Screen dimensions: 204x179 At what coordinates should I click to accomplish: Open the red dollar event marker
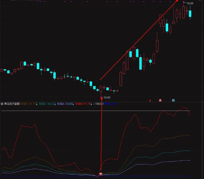150,101
